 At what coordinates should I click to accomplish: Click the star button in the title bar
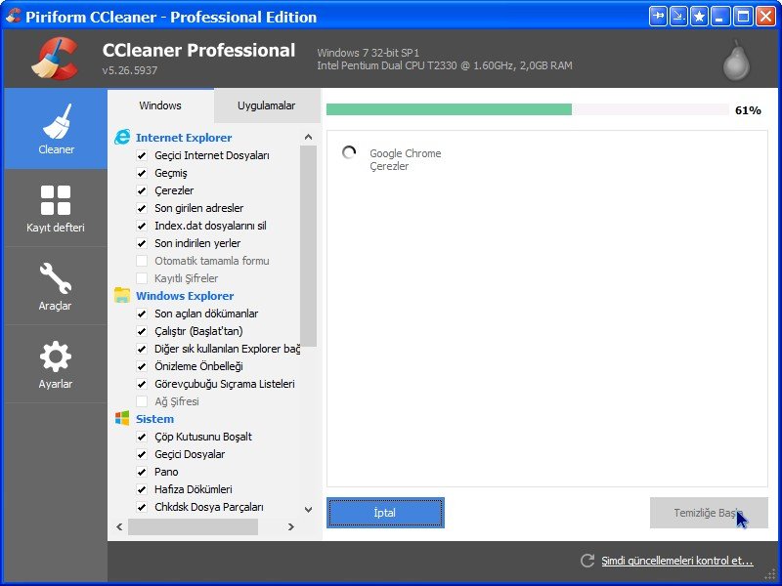(699, 17)
